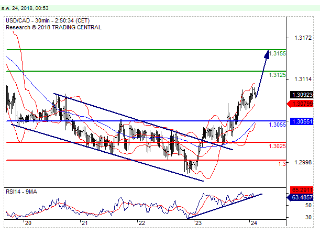This screenshot has height=236, width=320.
Task: Click the red 1.30799 price marker
Action: (301, 104)
